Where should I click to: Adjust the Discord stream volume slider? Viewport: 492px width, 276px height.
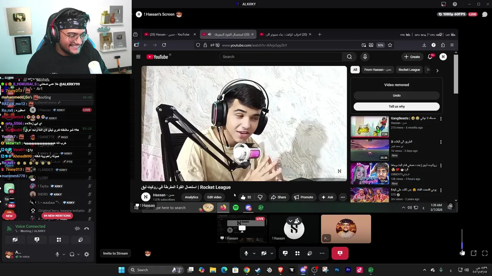tap(462, 239)
